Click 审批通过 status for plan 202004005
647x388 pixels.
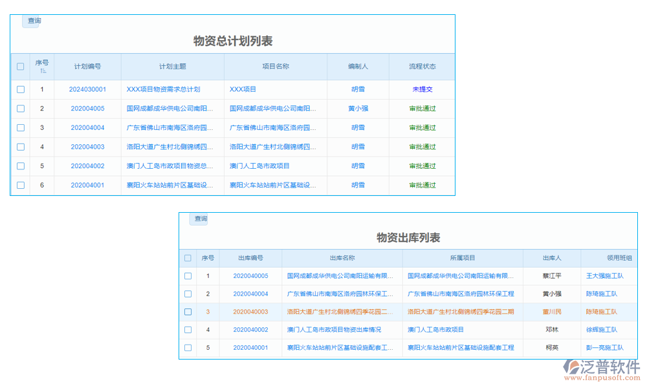pyautogui.click(x=423, y=109)
